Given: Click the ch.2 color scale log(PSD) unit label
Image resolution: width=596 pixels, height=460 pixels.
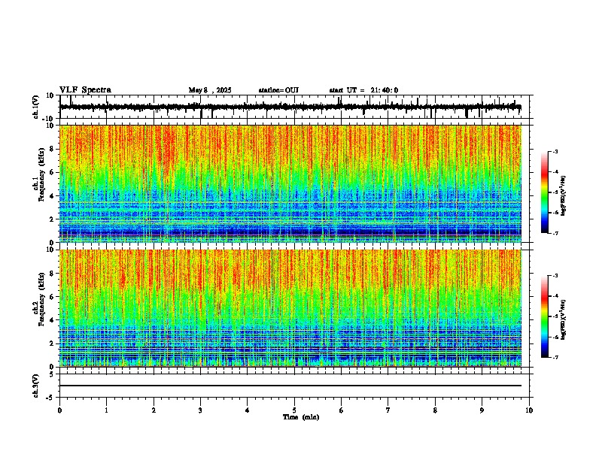Looking at the screenshot, I should click(x=564, y=319).
